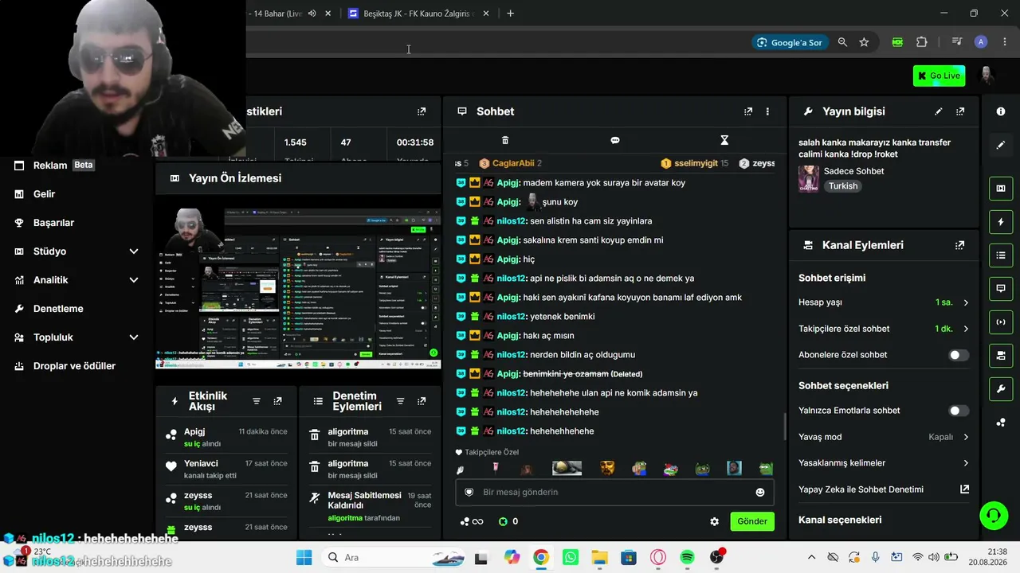Open the chat bubble icon in right sidebar
The image size is (1020, 573).
coord(1001,288)
